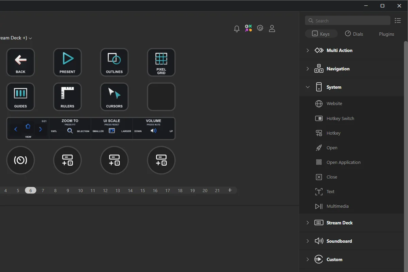The image size is (408, 272).
Task: Go to page 5
Action: click(x=18, y=190)
